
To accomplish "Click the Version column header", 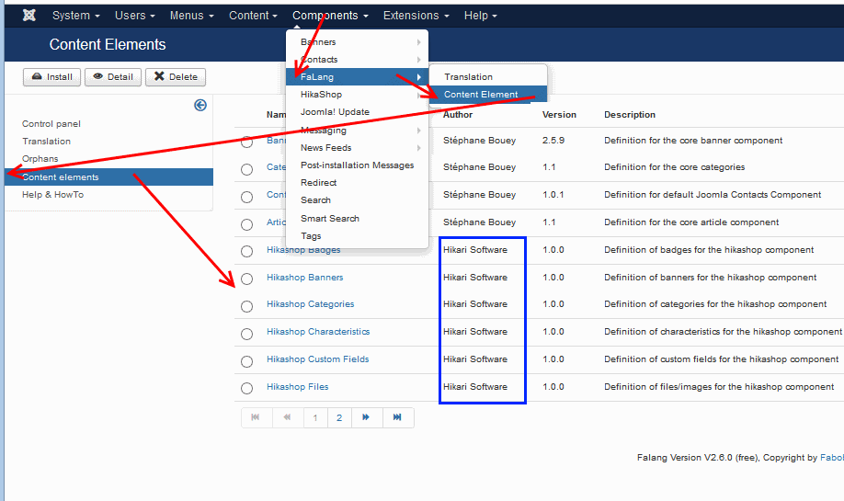I will coord(559,115).
